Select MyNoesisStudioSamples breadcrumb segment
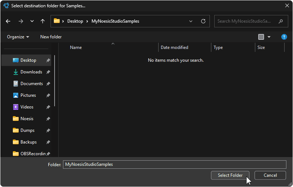 click(115, 21)
